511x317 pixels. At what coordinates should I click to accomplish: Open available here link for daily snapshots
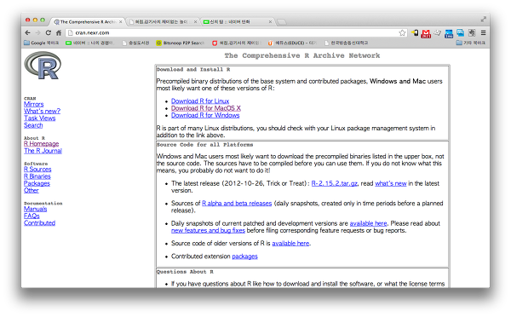coord(368,223)
